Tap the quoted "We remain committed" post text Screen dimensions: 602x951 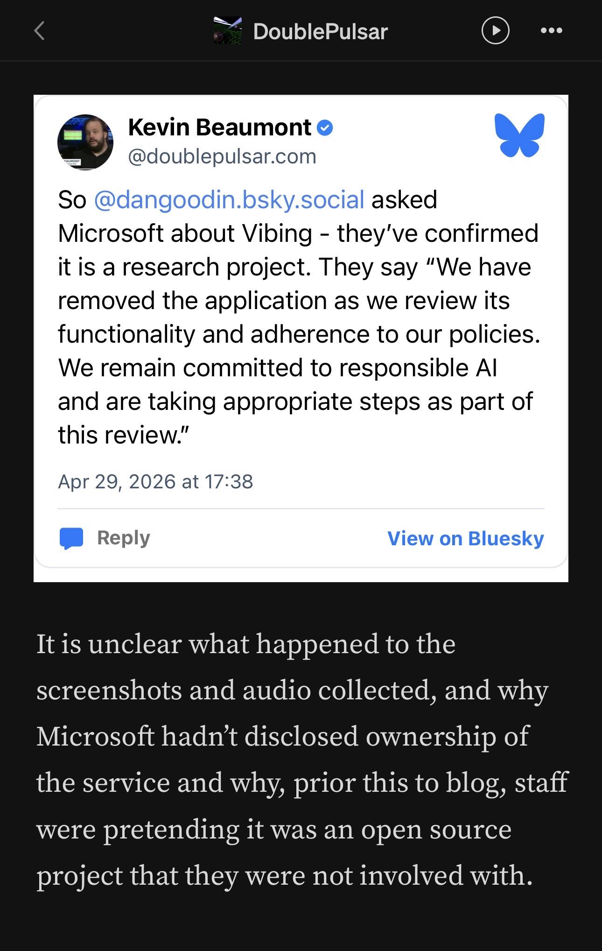pos(277,368)
